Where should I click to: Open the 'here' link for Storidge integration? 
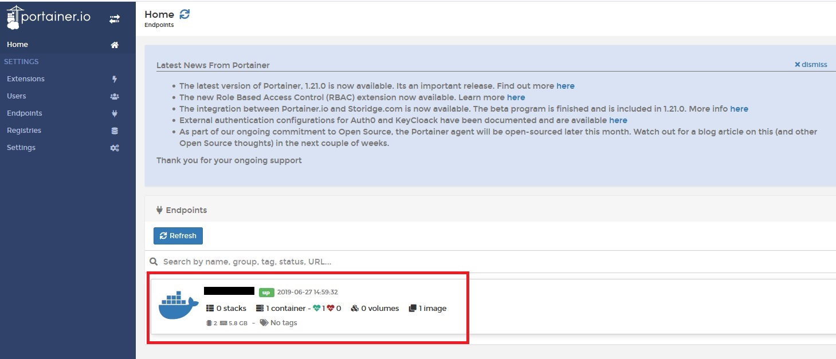pos(739,109)
